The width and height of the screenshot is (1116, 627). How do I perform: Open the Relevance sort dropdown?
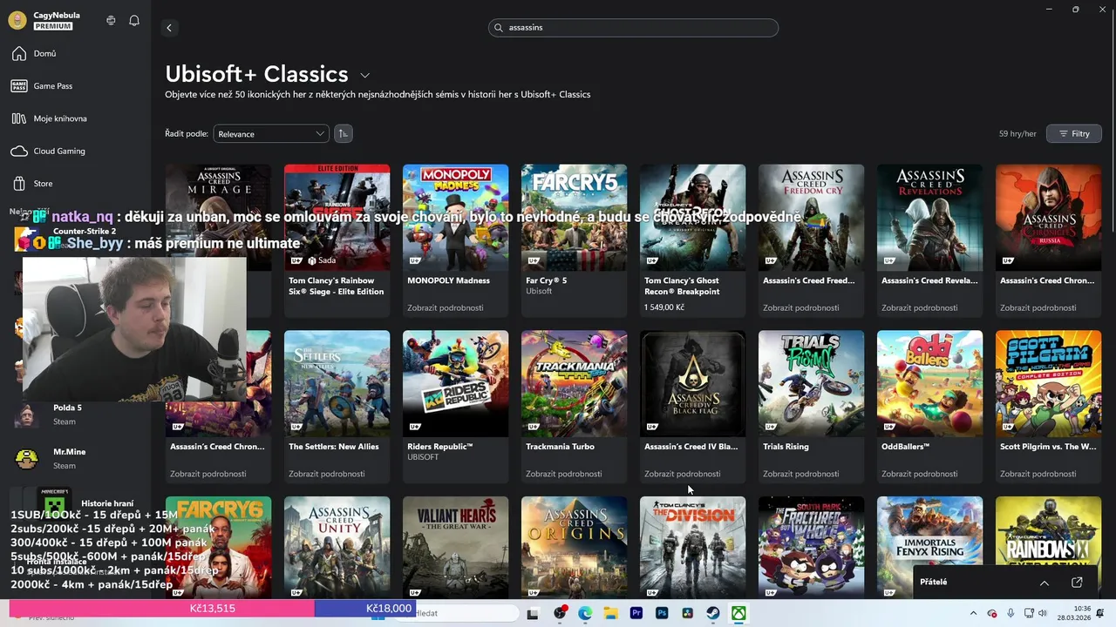pos(271,133)
